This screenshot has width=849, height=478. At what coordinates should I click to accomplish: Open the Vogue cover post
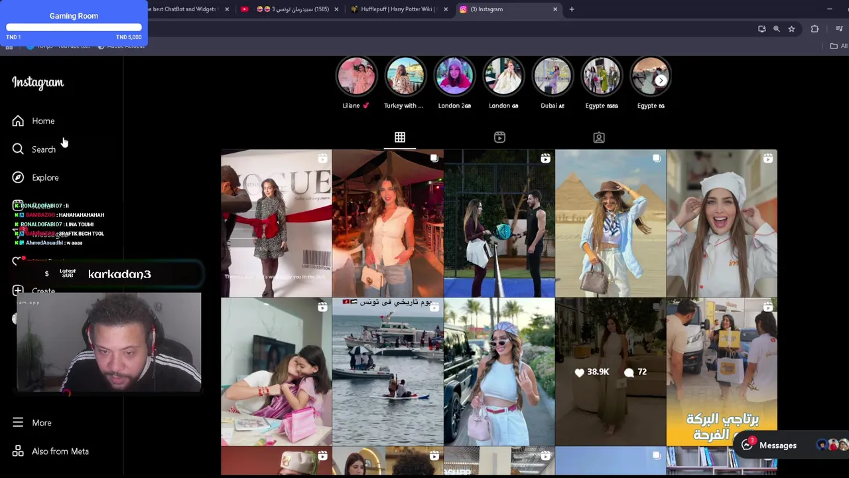(276, 223)
